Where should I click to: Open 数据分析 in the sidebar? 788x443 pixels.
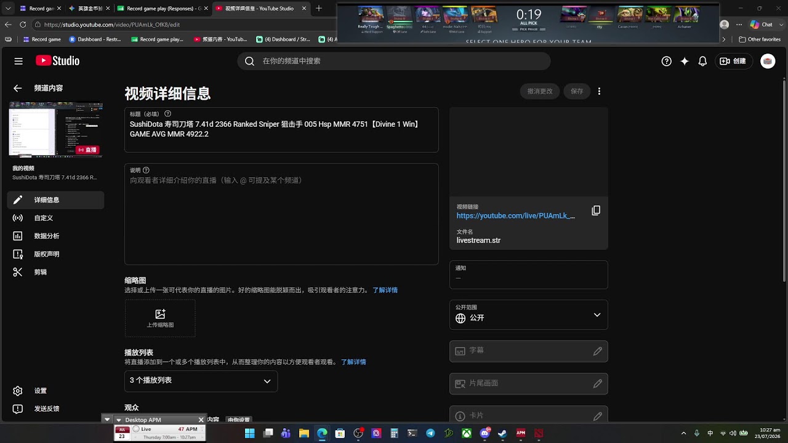pyautogui.click(x=55, y=236)
